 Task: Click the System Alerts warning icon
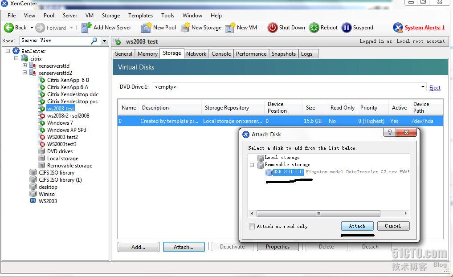(x=398, y=28)
